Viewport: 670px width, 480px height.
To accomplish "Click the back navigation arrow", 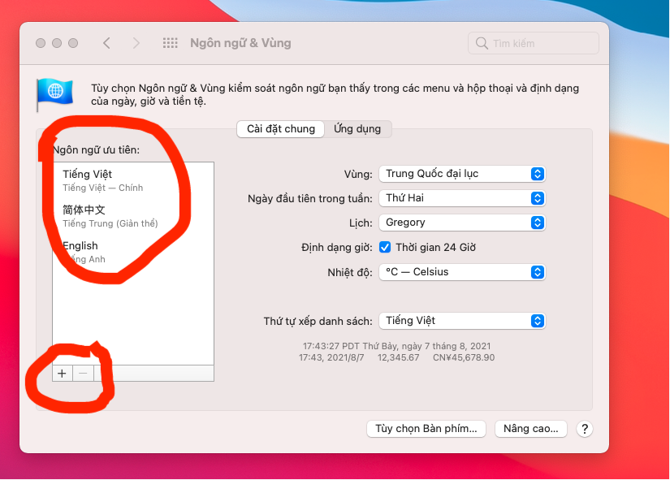I will 106,43.
